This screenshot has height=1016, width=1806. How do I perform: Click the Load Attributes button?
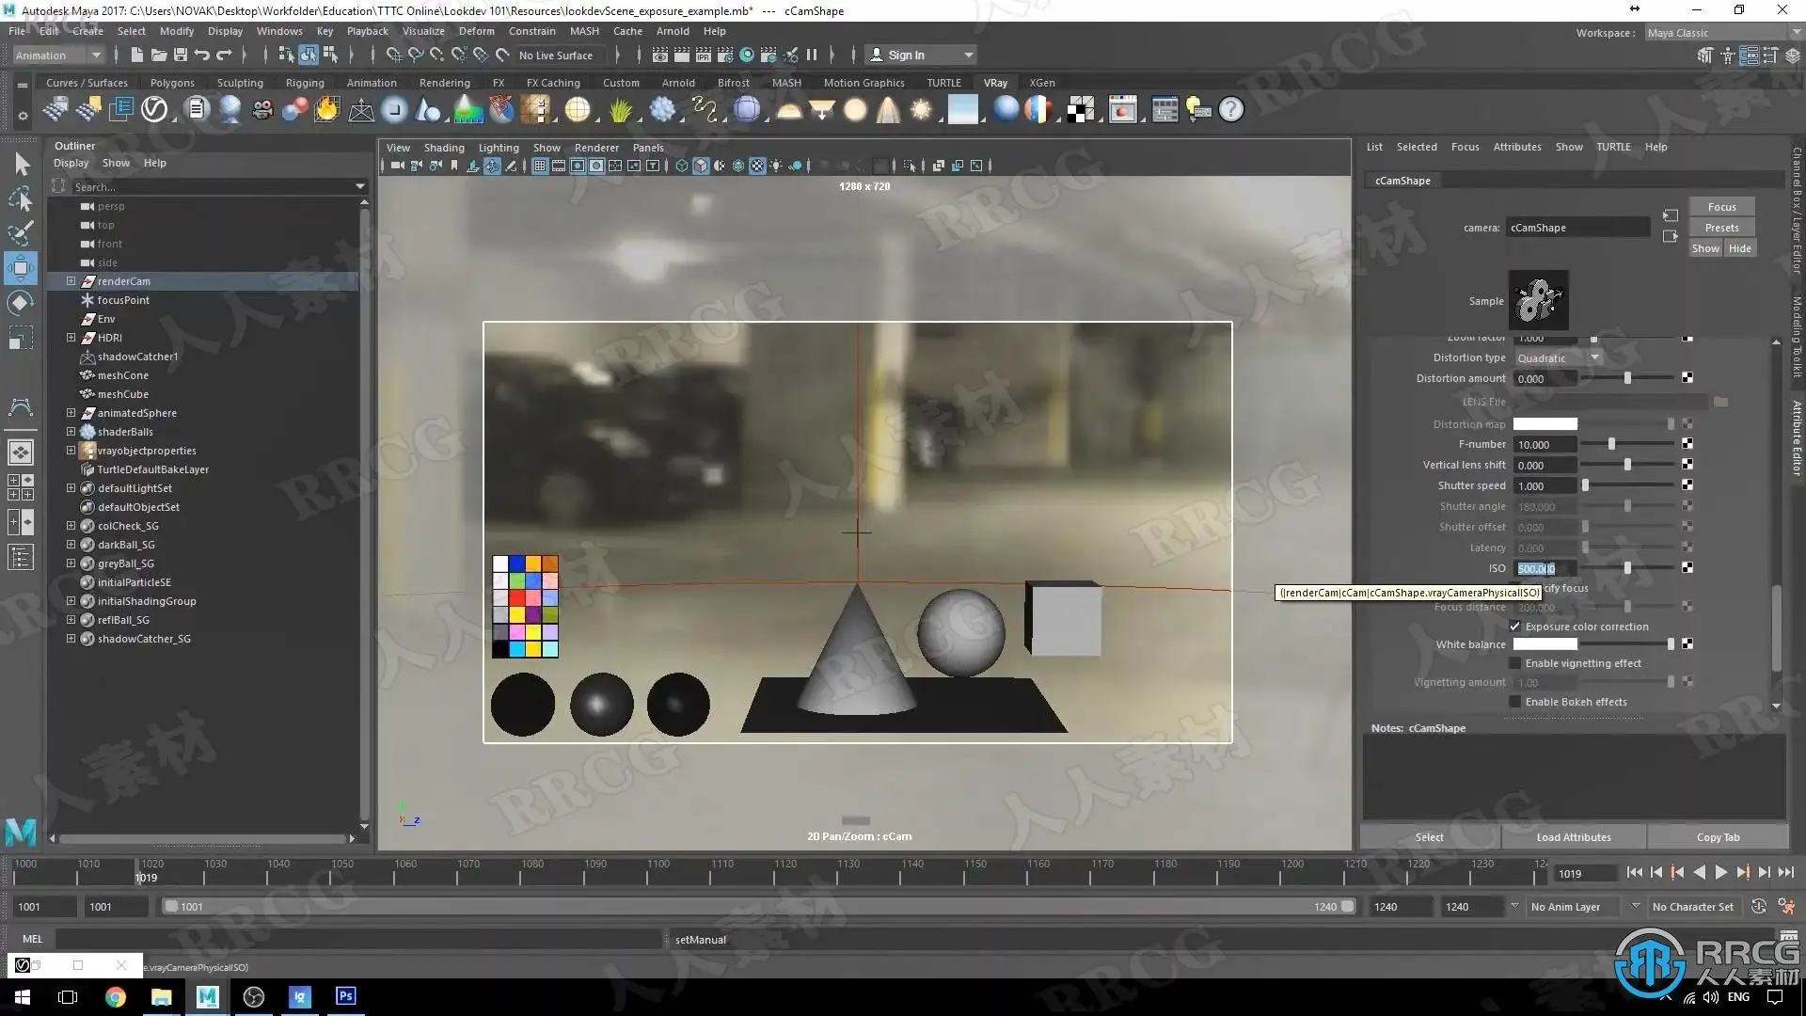coord(1574,837)
